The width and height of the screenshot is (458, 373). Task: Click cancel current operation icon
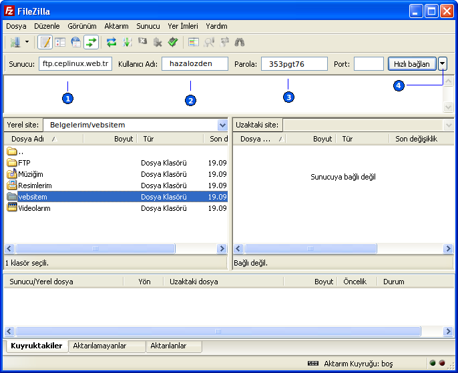click(142, 42)
